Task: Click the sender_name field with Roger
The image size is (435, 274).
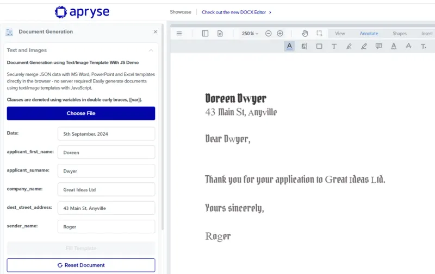Action: click(106, 227)
